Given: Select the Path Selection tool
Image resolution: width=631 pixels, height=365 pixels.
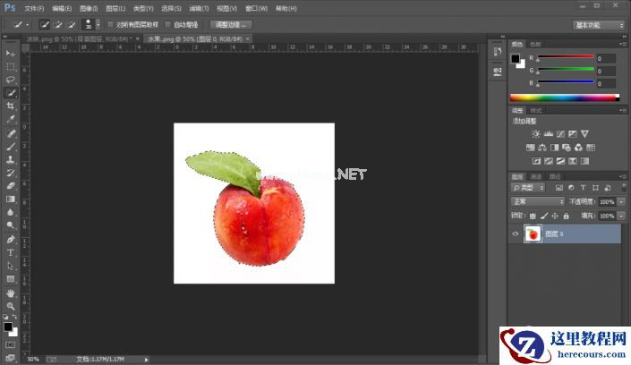Looking at the screenshot, I should click(x=11, y=266).
